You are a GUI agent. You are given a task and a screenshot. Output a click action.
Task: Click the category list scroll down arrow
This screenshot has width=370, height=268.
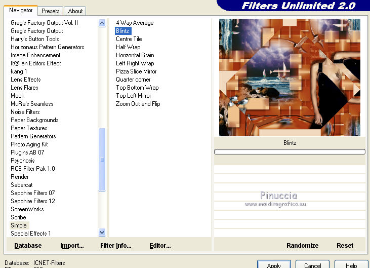(102, 233)
